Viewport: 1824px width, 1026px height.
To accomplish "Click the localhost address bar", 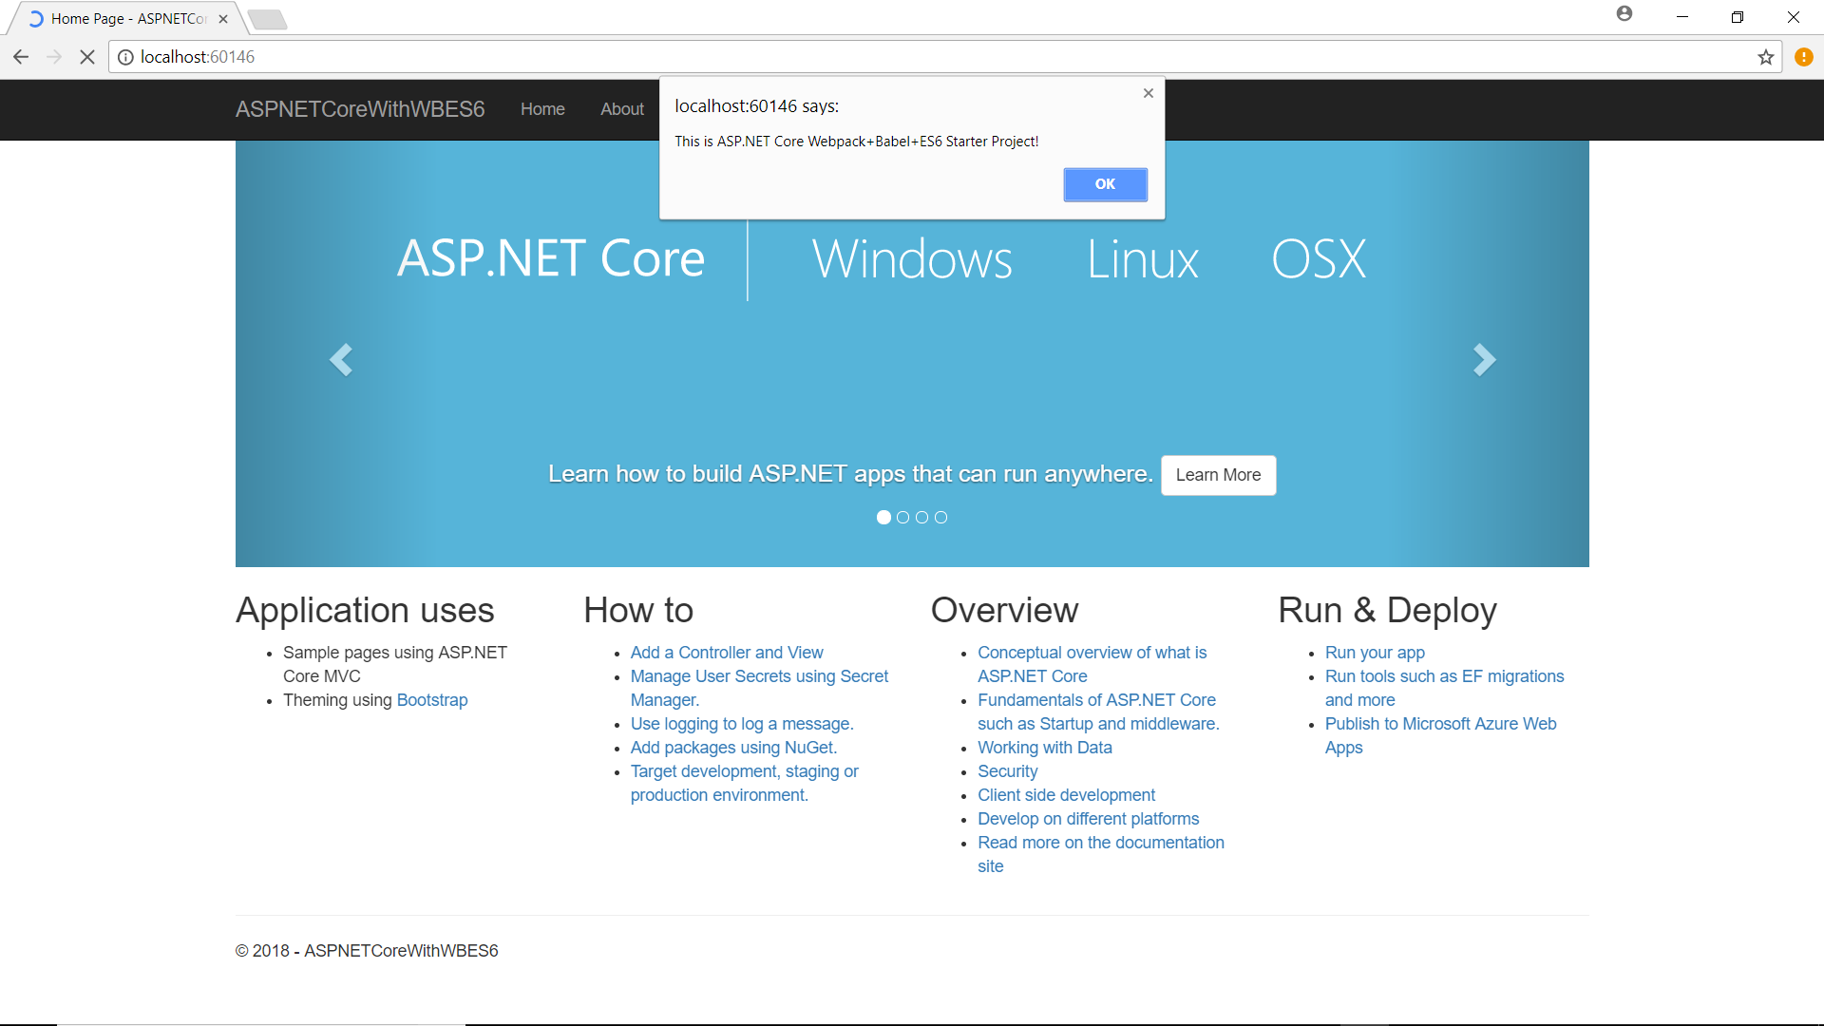I will 855,57.
